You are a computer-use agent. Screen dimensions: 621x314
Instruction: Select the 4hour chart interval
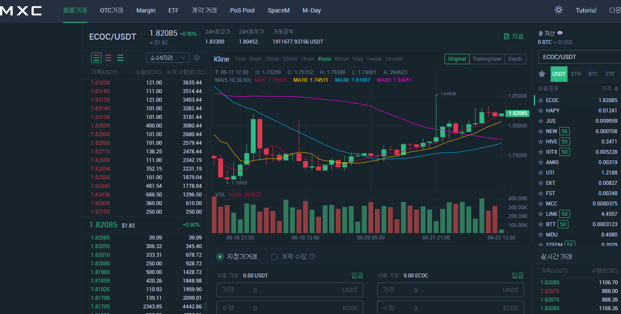point(325,59)
